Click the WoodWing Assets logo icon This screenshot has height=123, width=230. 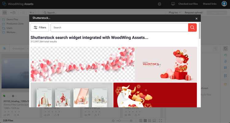click(x=4, y=4)
